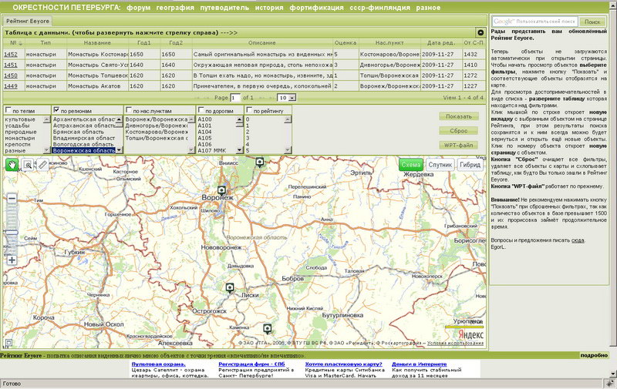
Task: Click the page number input field
Action: click(x=235, y=99)
